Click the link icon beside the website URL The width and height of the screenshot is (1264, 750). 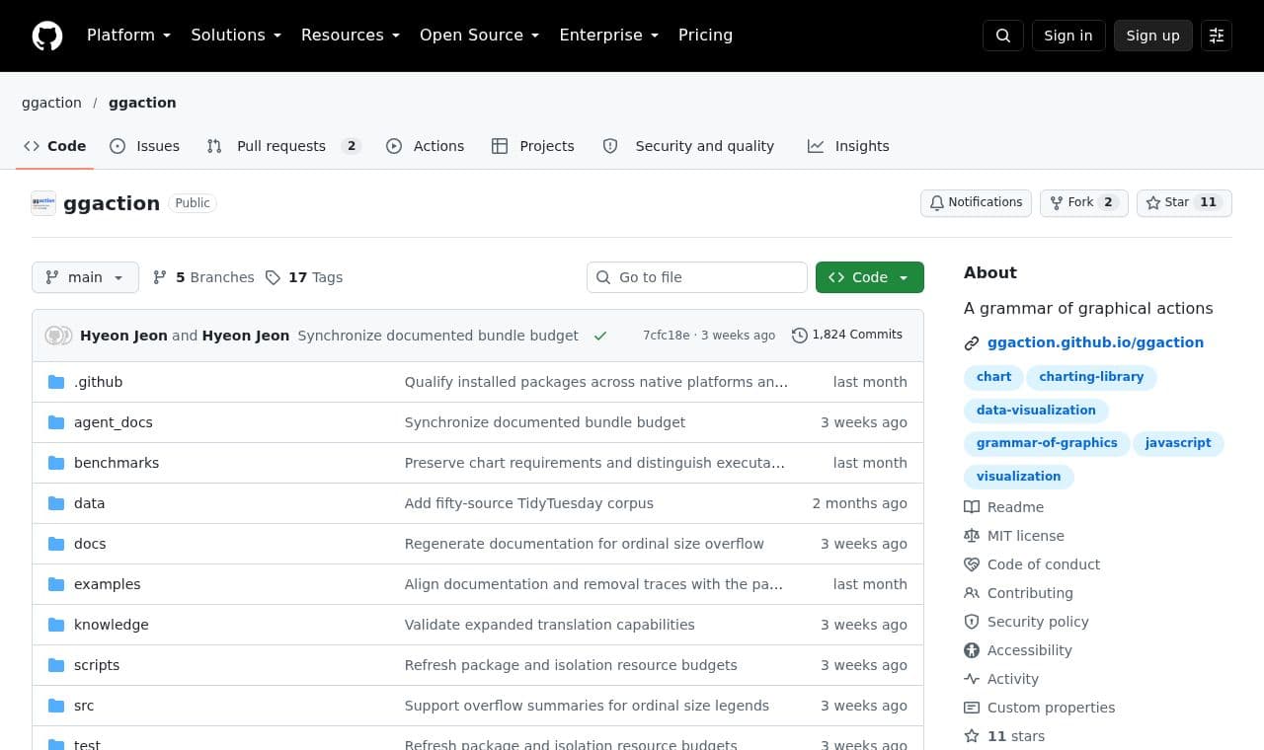click(x=972, y=343)
